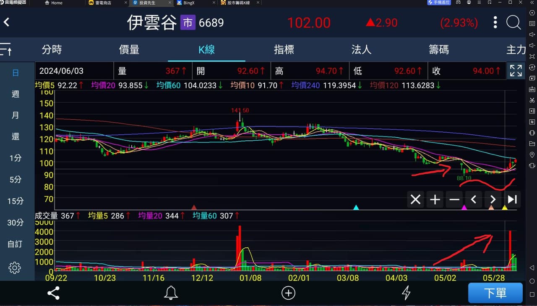Image resolution: width=537 pixels, height=306 pixels.
Task: Select the 還 adjusted-price option
Action: pyautogui.click(x=16, y=136)
